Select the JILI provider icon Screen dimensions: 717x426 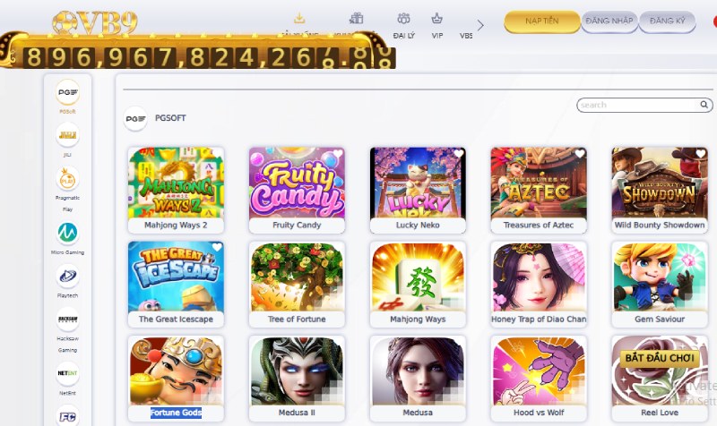click(x=68, y=135)
